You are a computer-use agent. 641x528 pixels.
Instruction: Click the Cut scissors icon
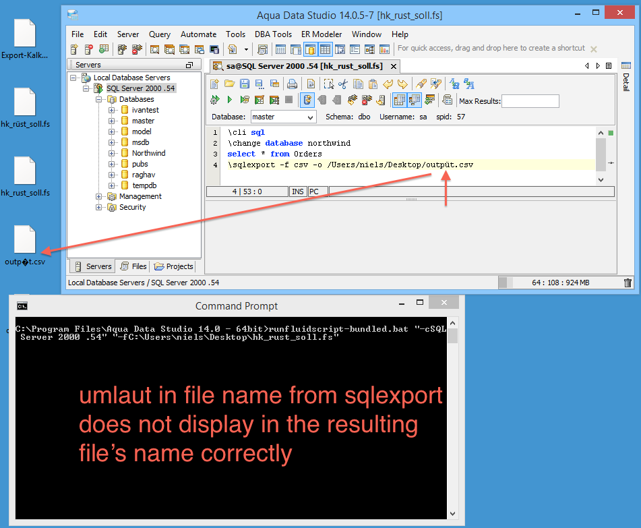(x=343, y=84)
